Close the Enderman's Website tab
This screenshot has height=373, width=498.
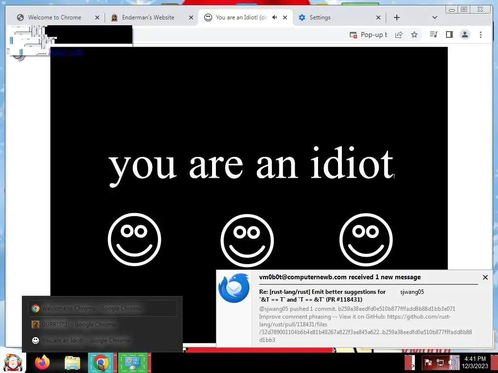coord(191,18)
